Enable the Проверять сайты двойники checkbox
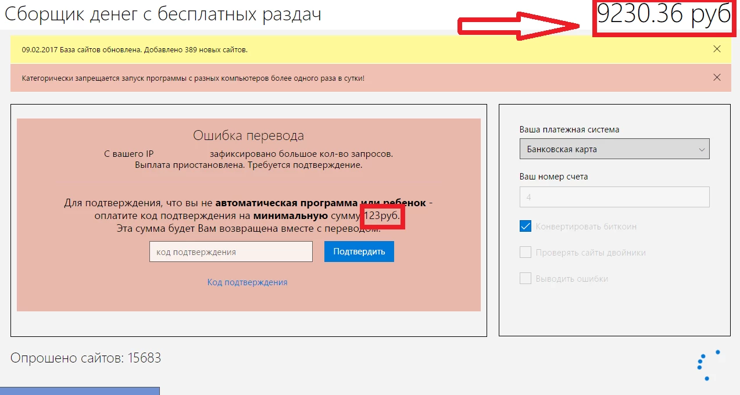 click(525, 253)
